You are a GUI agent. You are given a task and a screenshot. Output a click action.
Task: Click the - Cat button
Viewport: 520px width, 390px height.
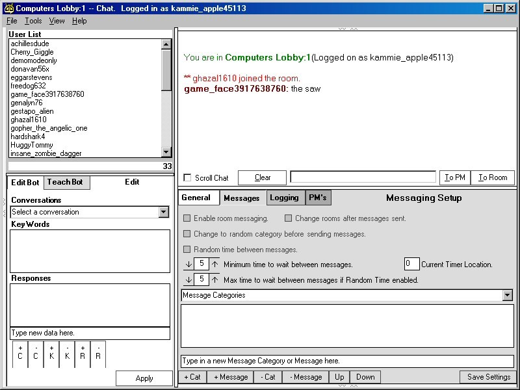pos(268,377)
